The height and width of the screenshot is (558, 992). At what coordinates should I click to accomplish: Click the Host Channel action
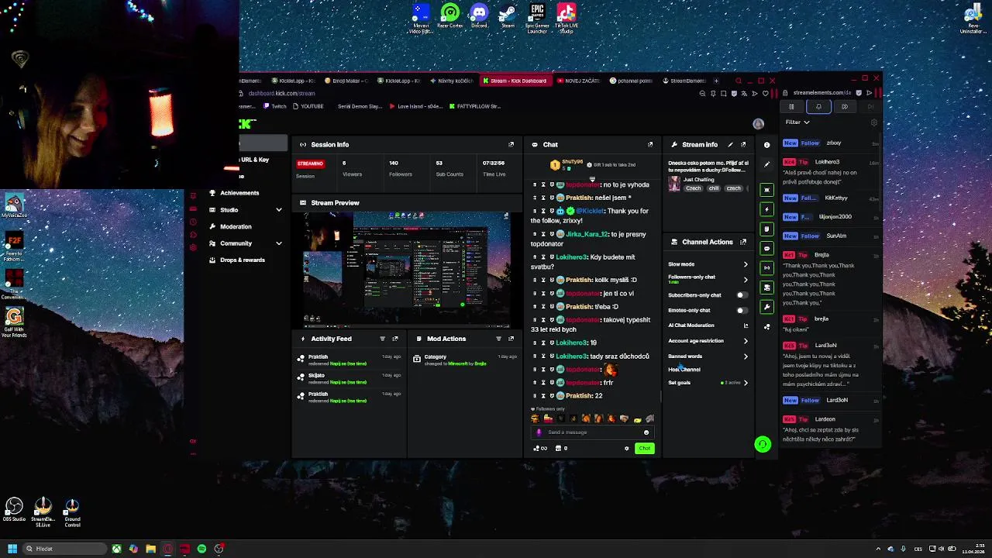(x=684, y=370)
